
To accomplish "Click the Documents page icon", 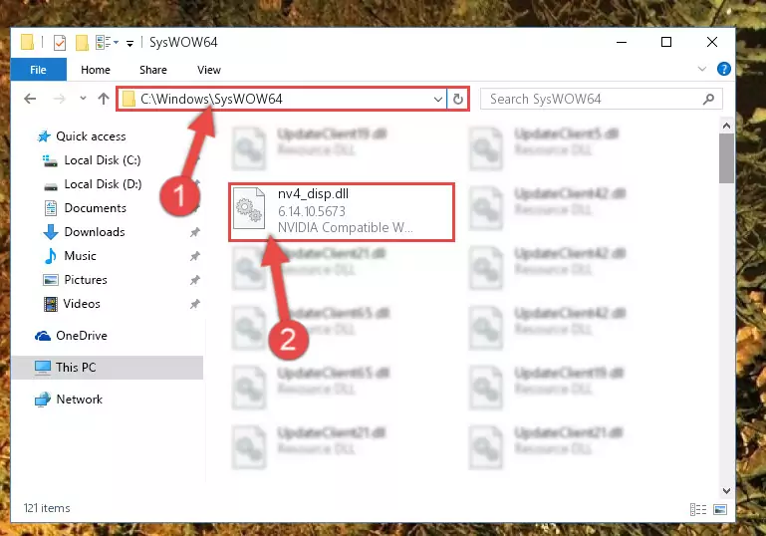I will coord(51,208).
